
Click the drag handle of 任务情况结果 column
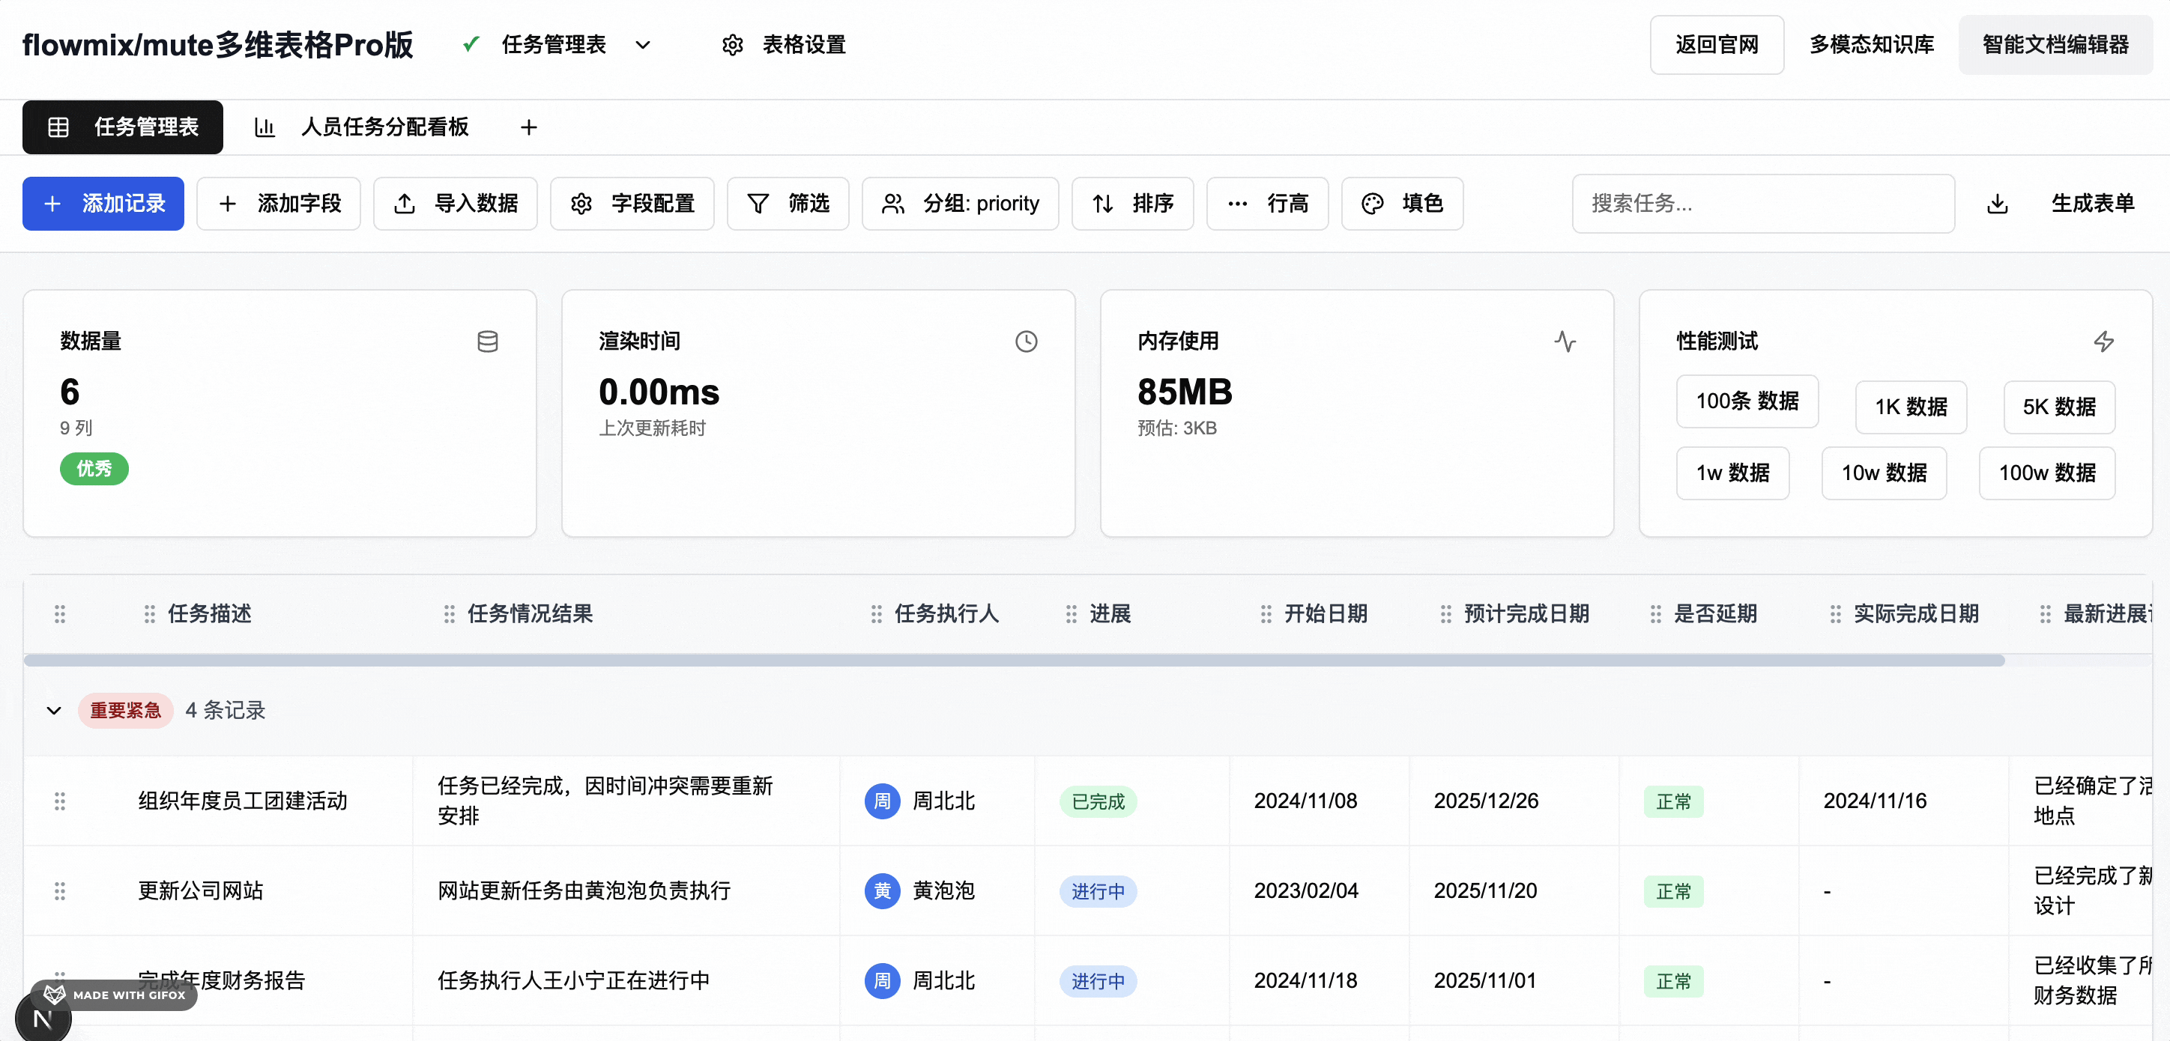449,614
